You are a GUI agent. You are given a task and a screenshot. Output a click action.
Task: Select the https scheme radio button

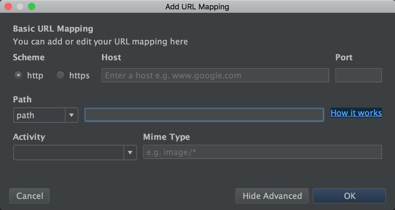[60, 75]
